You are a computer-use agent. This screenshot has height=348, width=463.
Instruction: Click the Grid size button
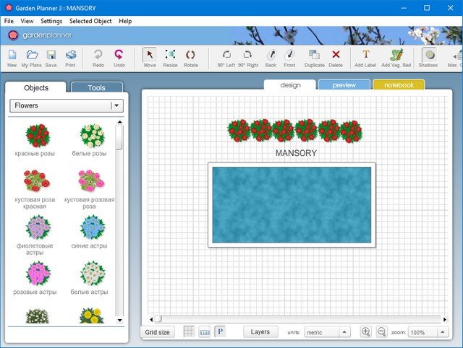tap(158, 332)
